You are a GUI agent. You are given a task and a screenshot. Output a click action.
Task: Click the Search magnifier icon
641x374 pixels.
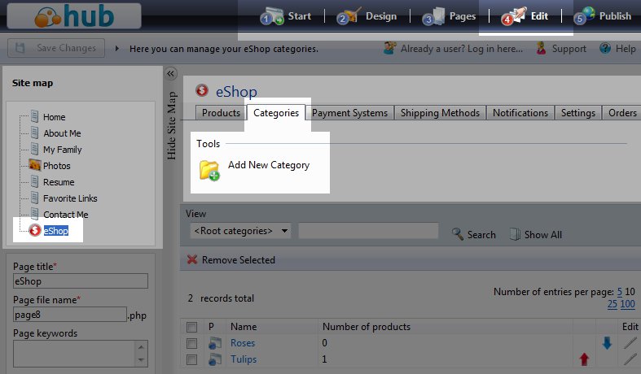[457, 234]
